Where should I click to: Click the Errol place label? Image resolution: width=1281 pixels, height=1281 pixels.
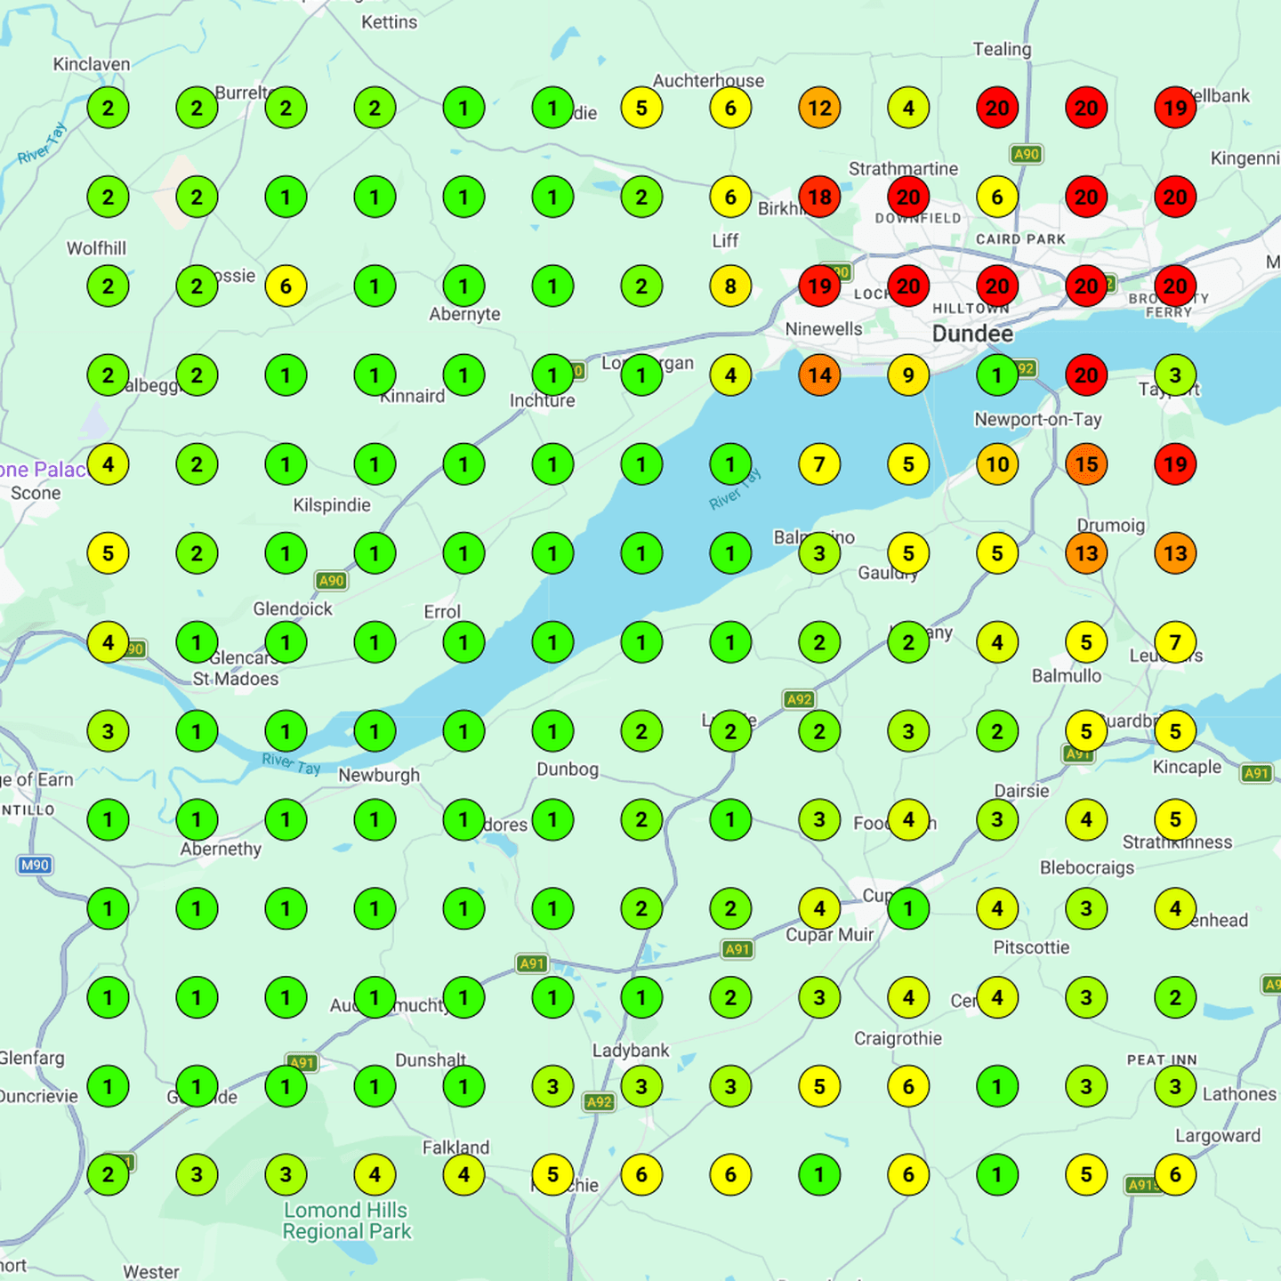point(442,612)
